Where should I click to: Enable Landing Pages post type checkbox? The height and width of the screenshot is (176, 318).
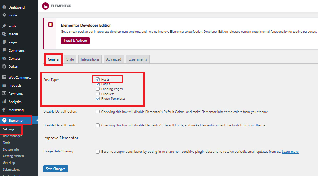(x=98, y=89)
